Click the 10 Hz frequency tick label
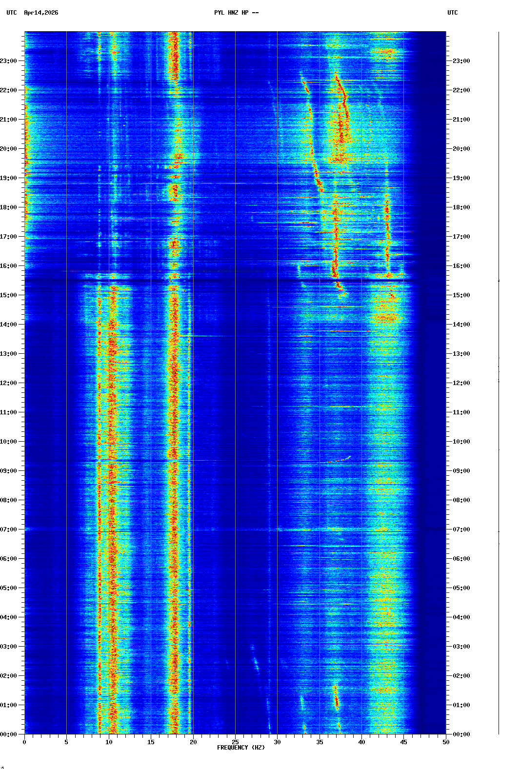 tap(109, 742)
